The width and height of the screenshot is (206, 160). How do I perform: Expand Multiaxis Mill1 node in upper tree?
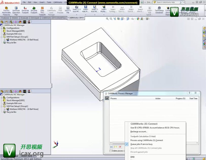pyautogui.click(x=5, y=40)
